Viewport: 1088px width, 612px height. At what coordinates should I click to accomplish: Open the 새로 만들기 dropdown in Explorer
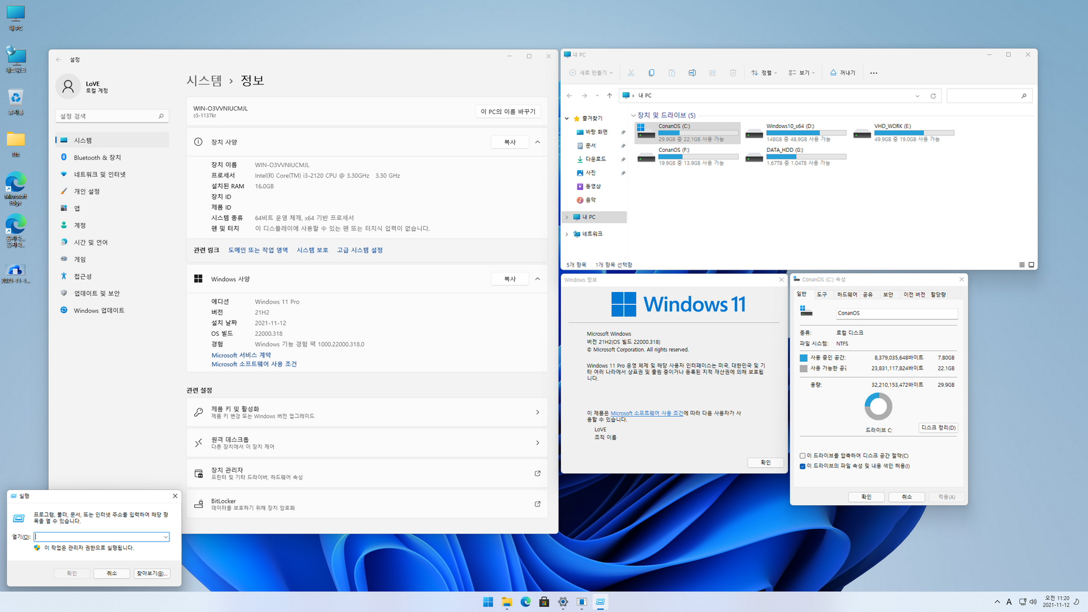[591, 73]
